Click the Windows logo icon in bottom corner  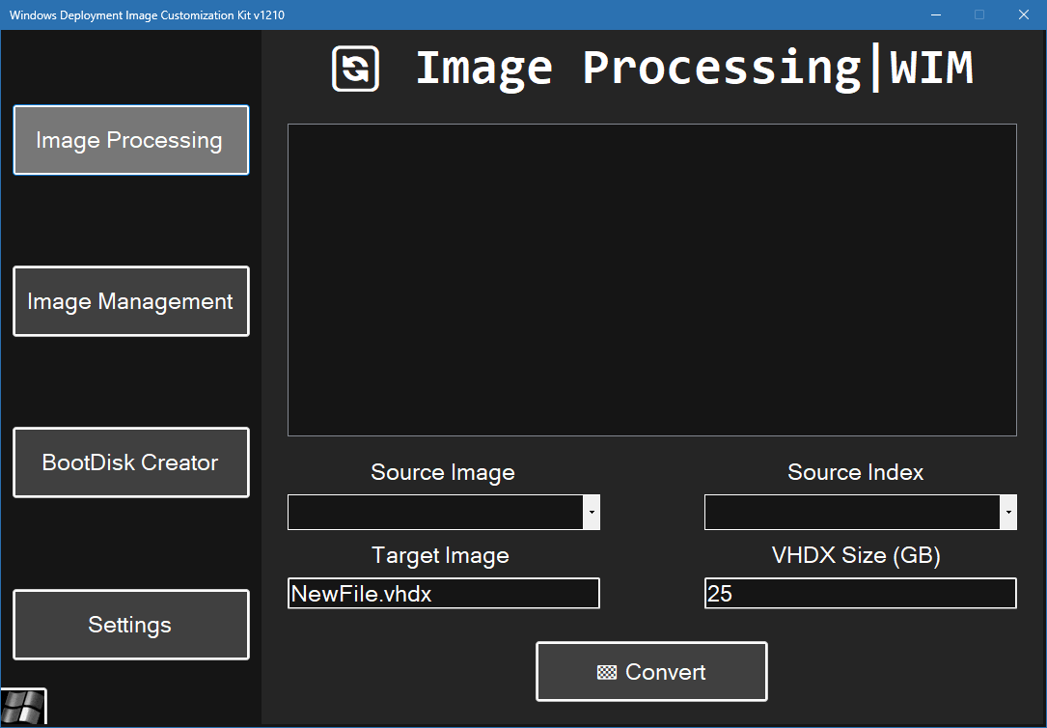click(x=23, y=709)
